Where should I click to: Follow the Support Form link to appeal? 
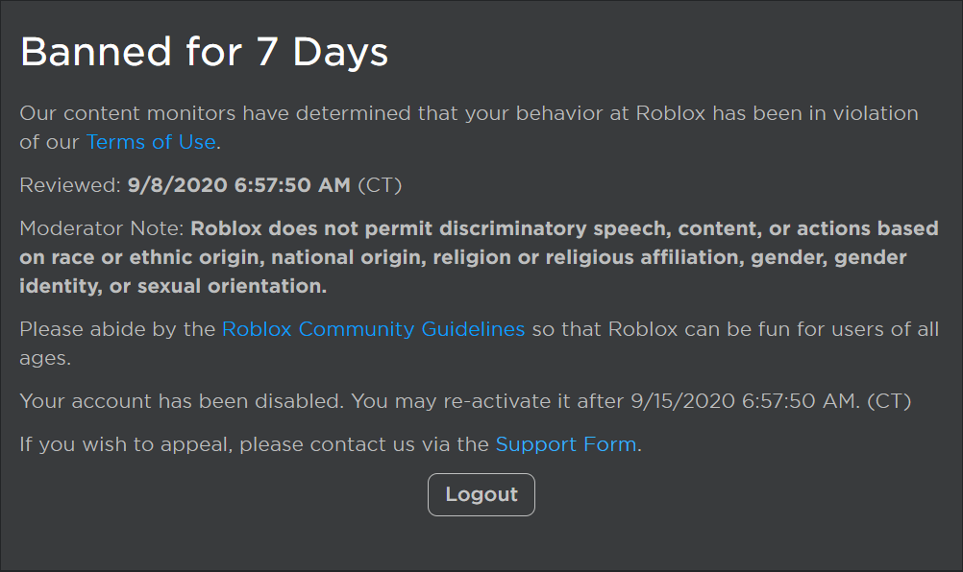(x=565, y=444)
